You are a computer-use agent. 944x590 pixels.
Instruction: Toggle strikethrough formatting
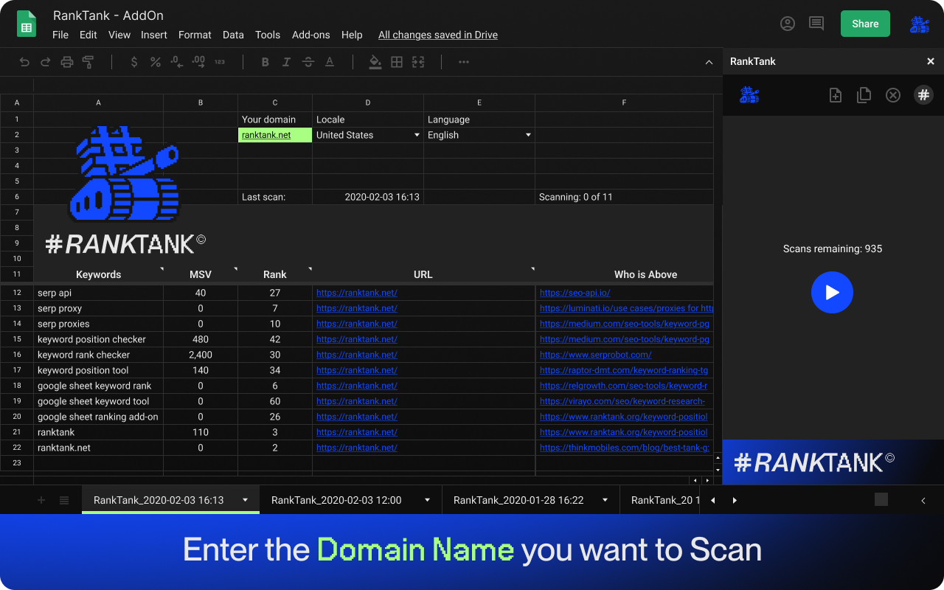308,62
